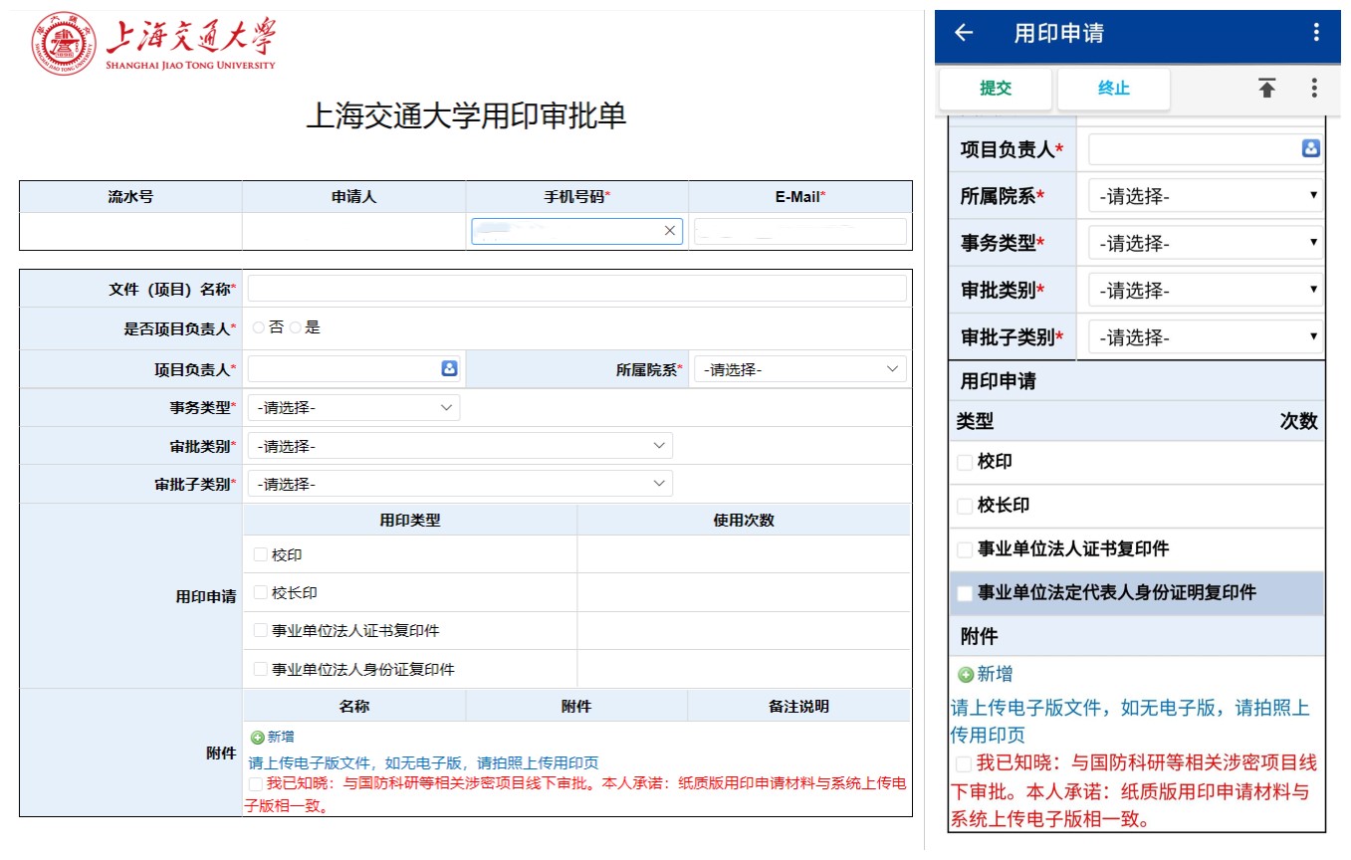The image size is (1351, 860).
Task: Click the green plus 新增 icon in the desktop attachment area
Action: click(x=258, y=738)
